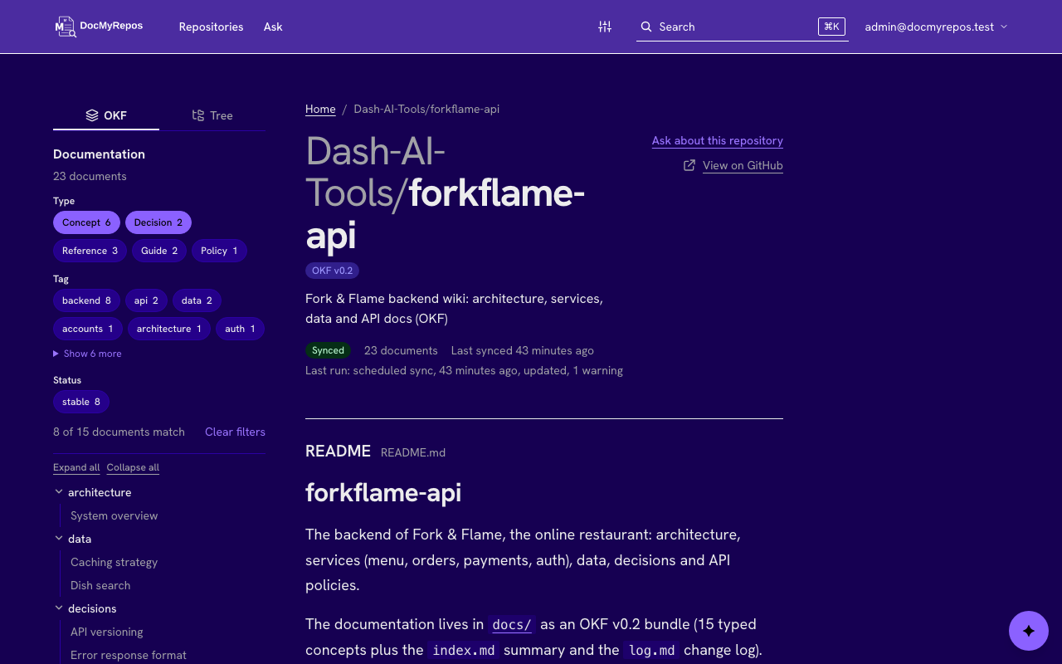Viewport: 1062px width, 664px height.
Task: Toggle the auth tag filter
Action: tap(241, 329)
